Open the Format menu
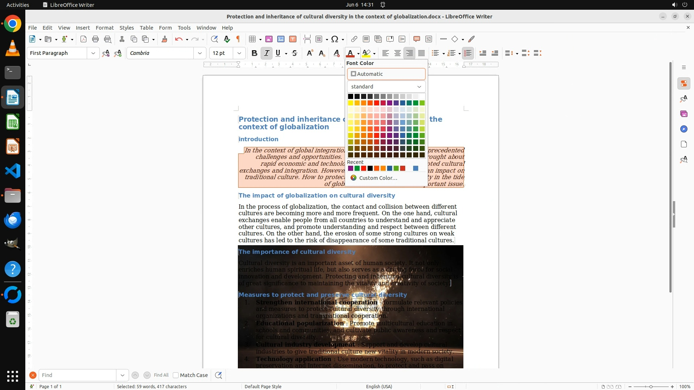This screenshot has height=390, width=694. point(104,28)
